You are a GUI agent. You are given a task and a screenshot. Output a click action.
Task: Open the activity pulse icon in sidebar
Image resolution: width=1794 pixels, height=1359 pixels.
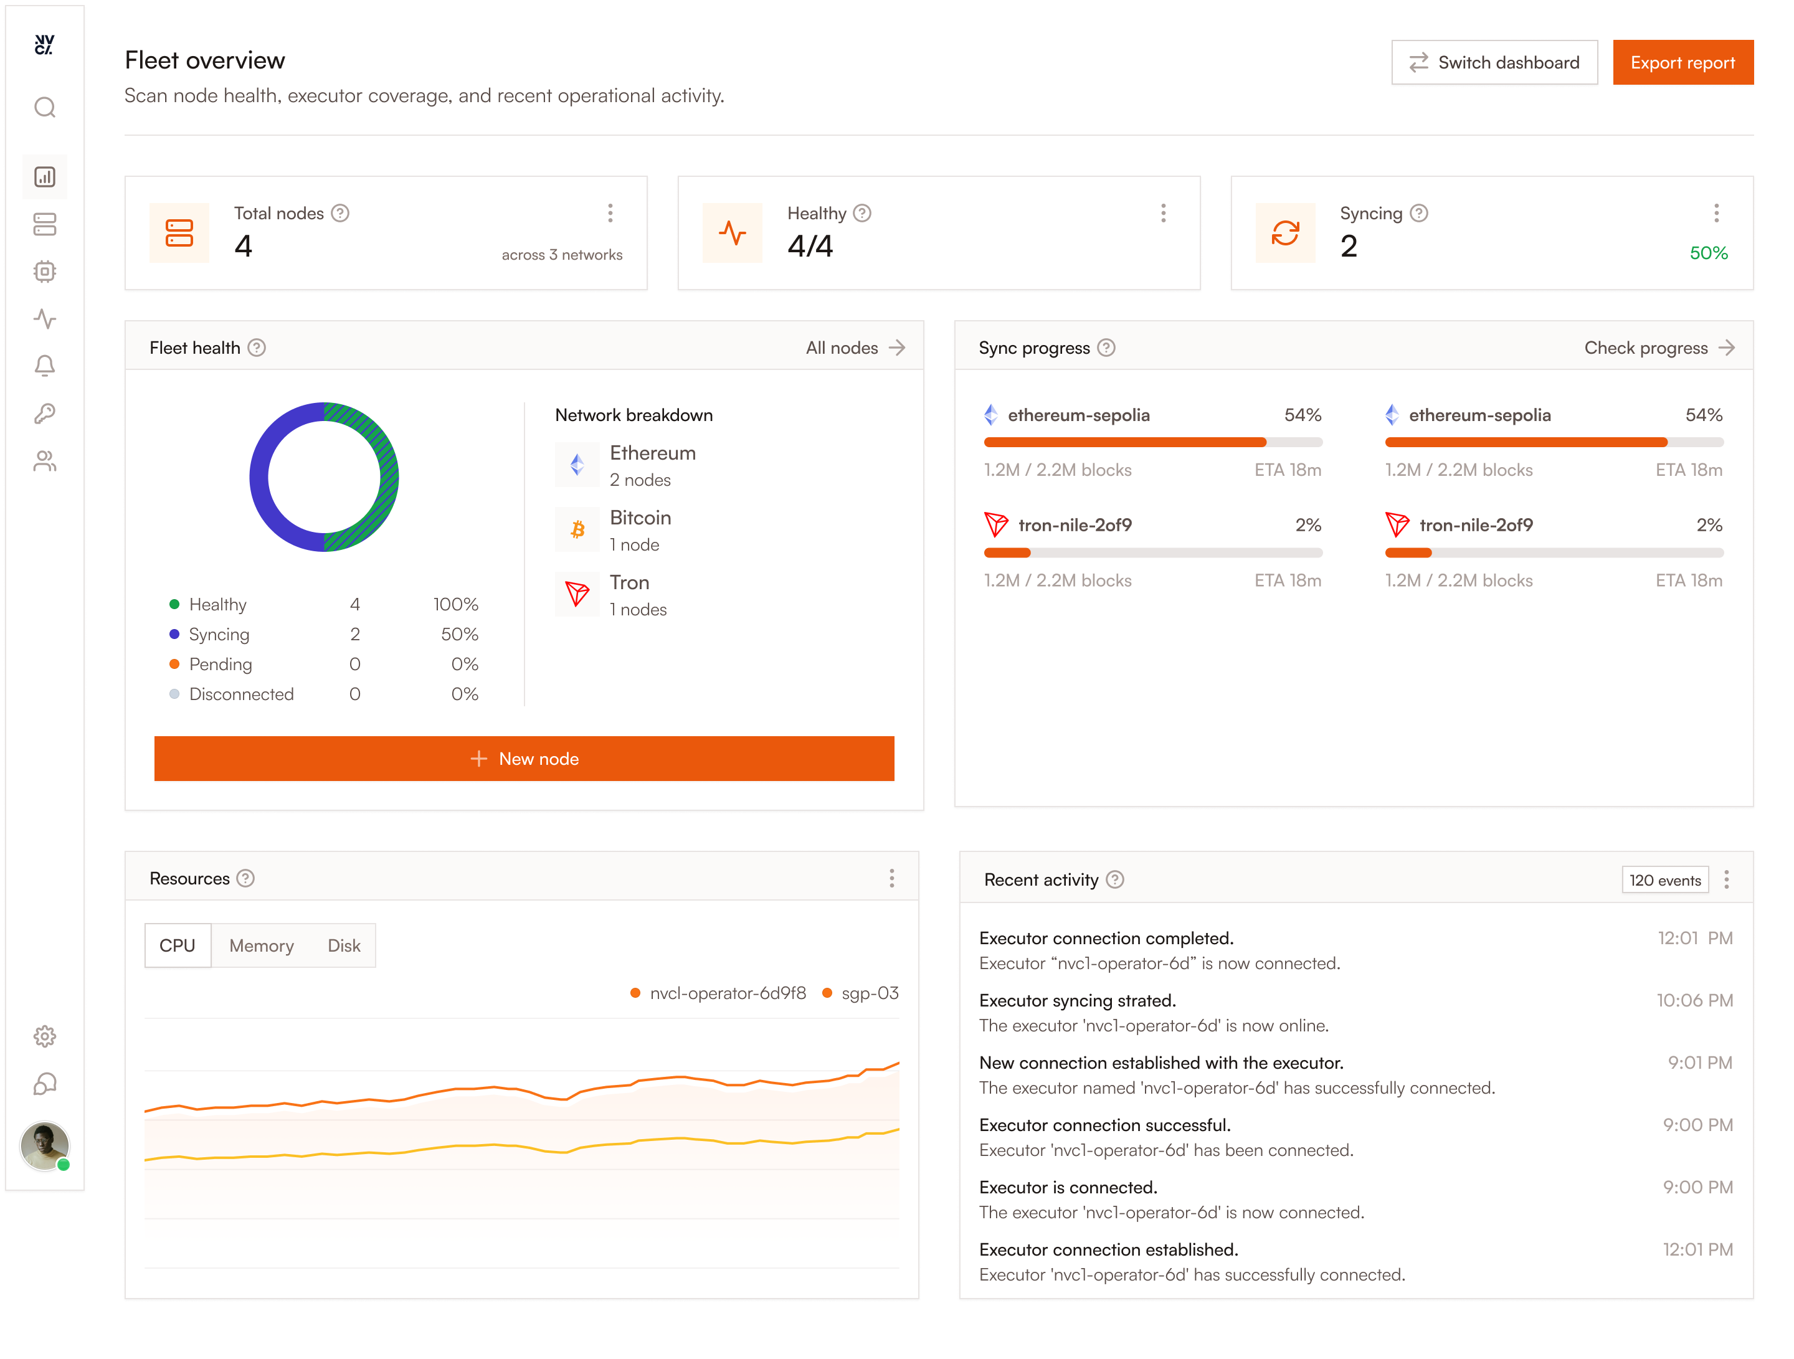click(45, 319)
